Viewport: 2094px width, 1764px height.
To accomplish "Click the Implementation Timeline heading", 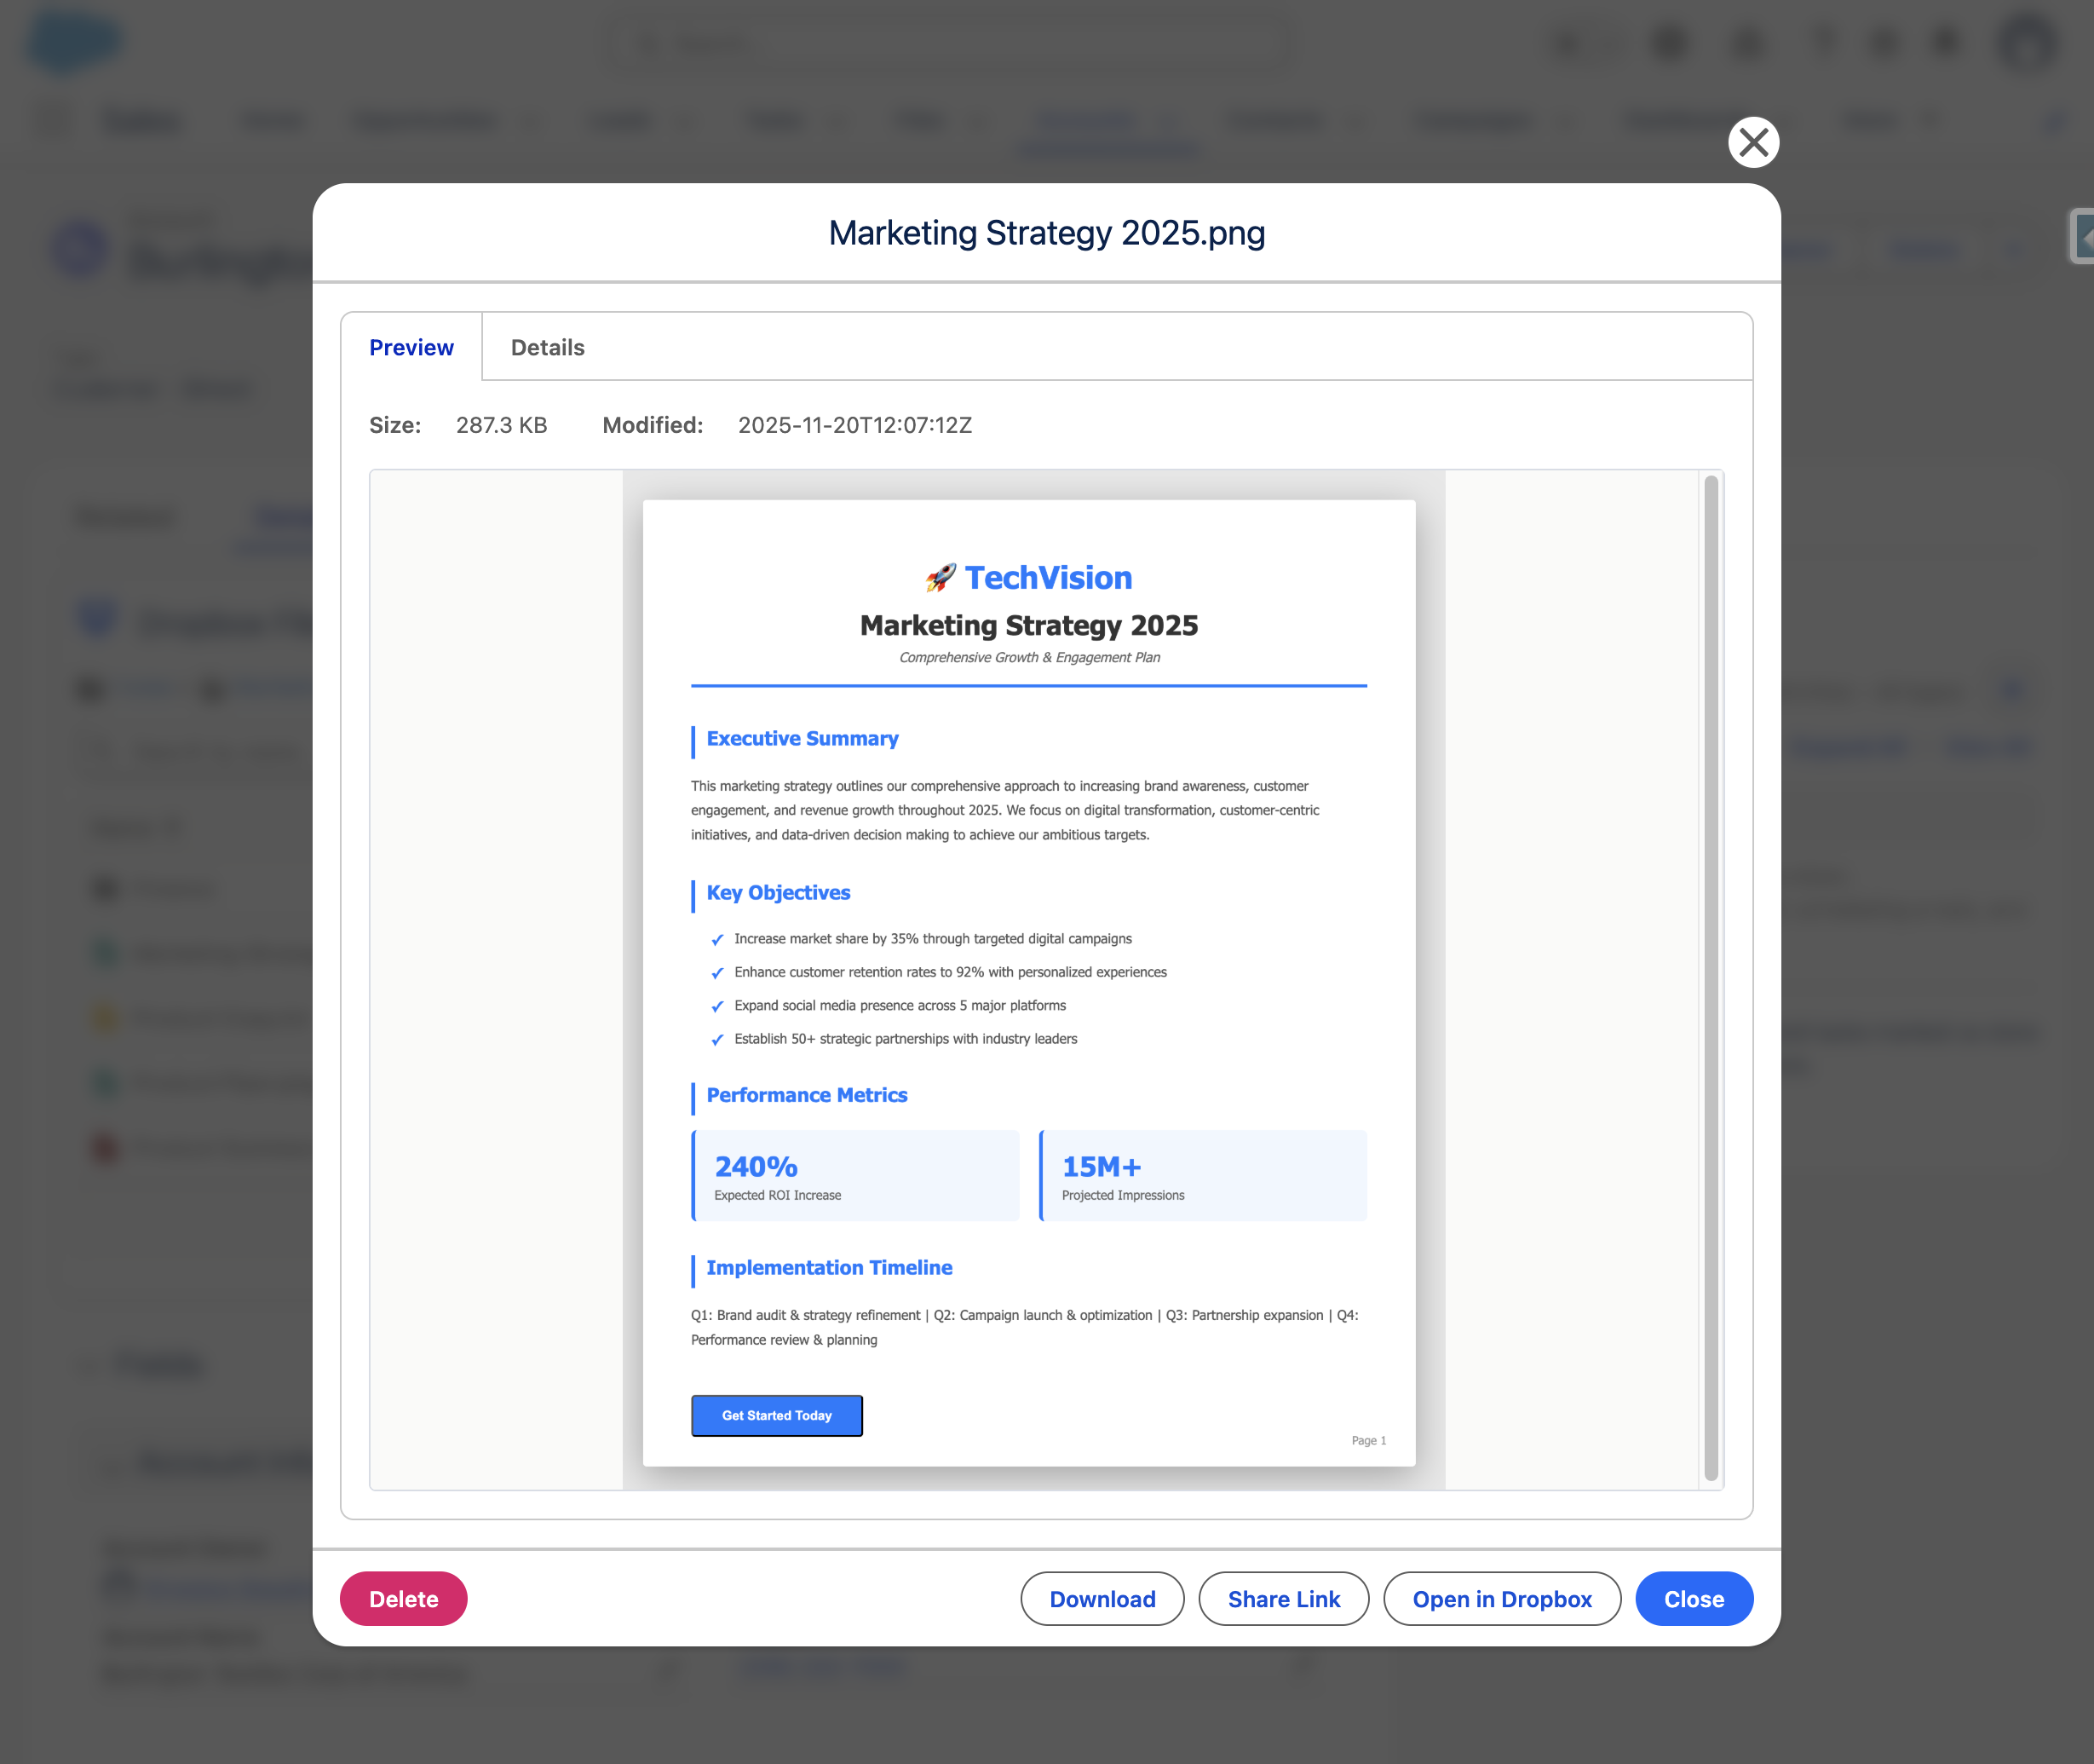I will coord(830,1267).
